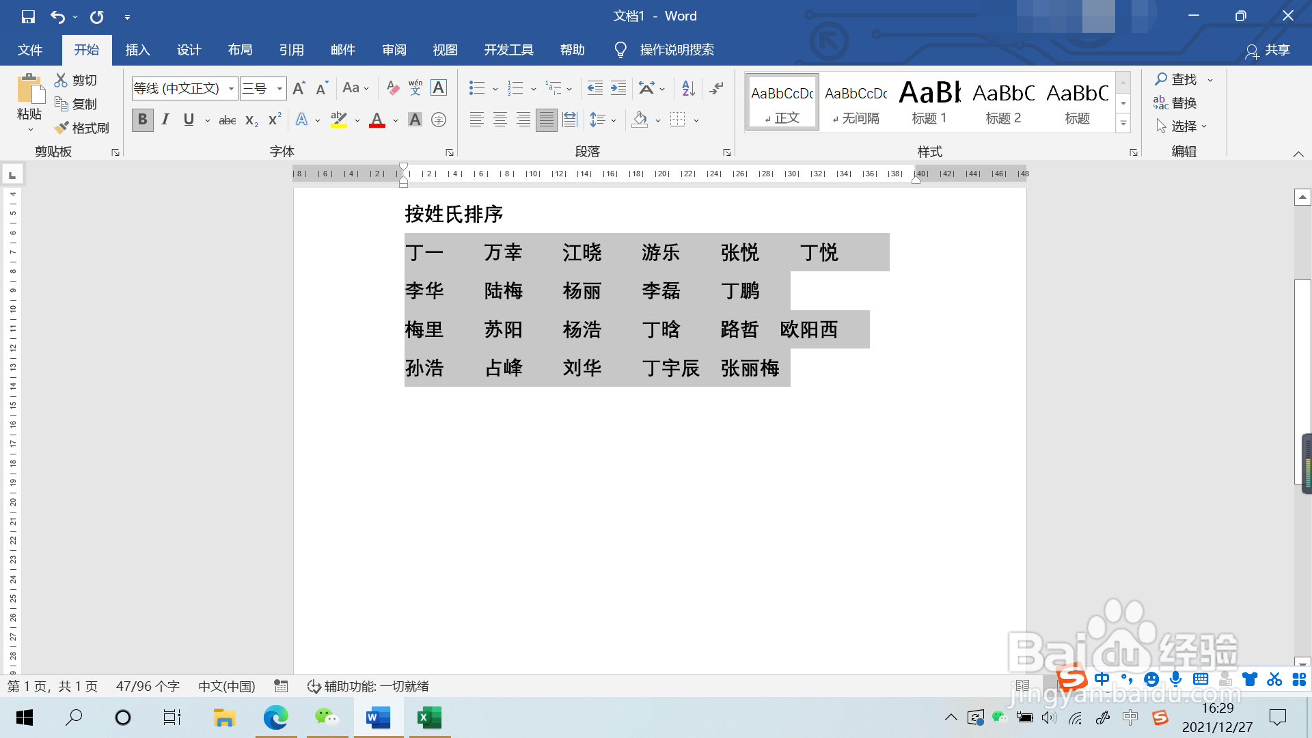Toggle Justify alignment button
This screenshot has width=1312, height=738.
[546, 120]
